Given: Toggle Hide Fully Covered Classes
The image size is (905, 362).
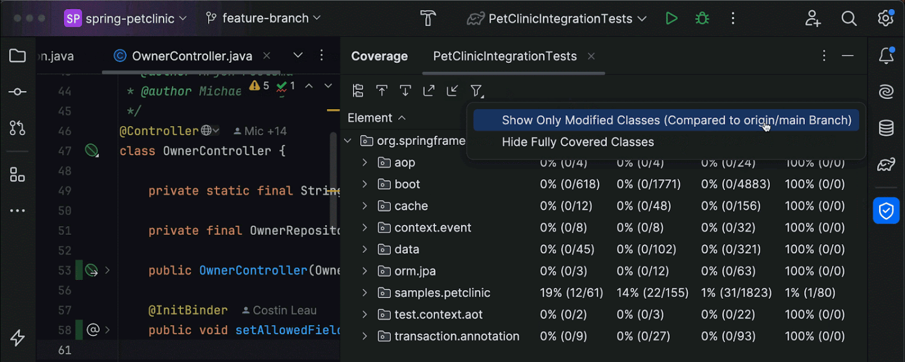Looking at the screenshot, I should coord(577,142).
